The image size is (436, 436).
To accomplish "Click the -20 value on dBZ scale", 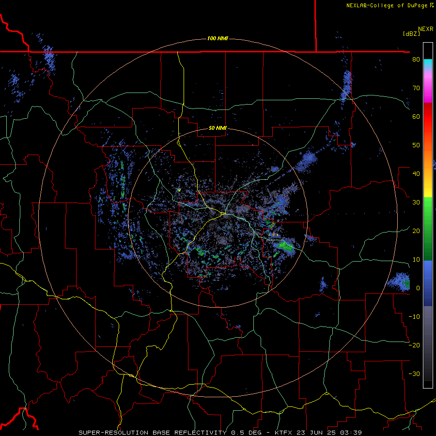I will click(414, 345).
